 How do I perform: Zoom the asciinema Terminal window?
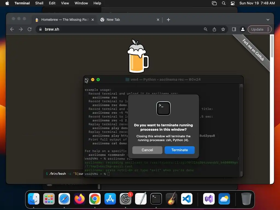(98, 80)
